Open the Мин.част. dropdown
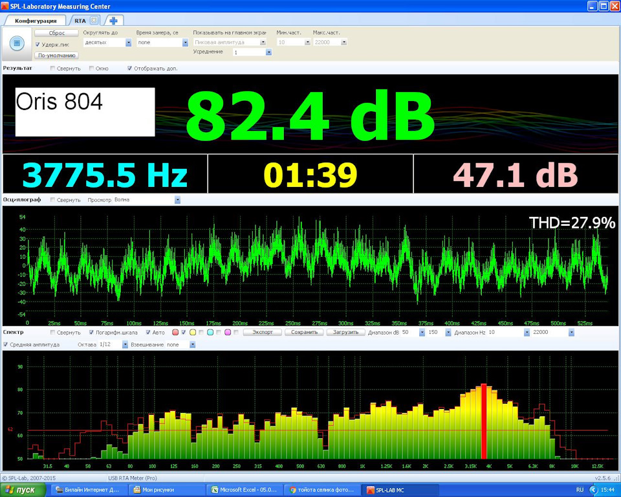This screenshot has width=621, height=497. pyautogui.click(x=307, y=42)
